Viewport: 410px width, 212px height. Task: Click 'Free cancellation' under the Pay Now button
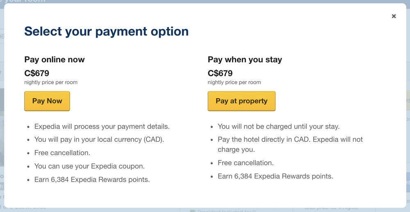coord(62,153)
